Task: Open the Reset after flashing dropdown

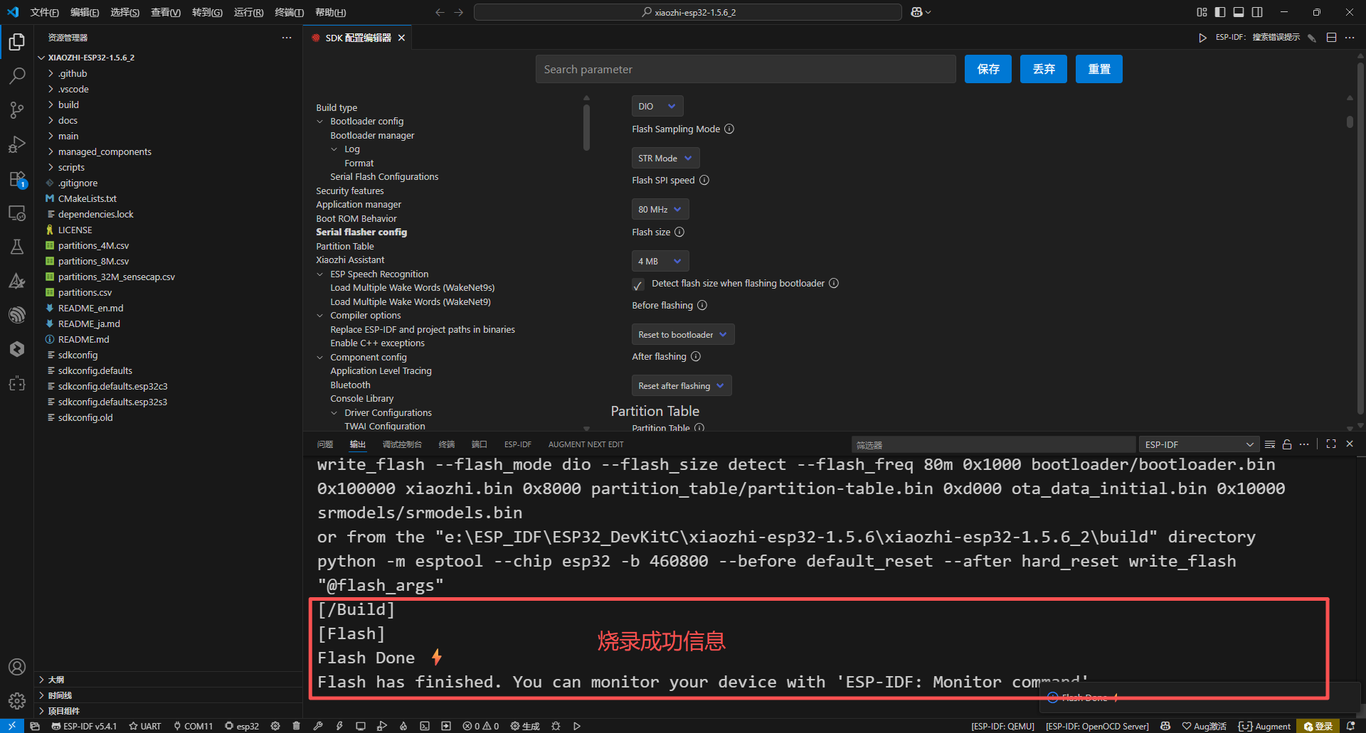Action: (x=682, y=385)
